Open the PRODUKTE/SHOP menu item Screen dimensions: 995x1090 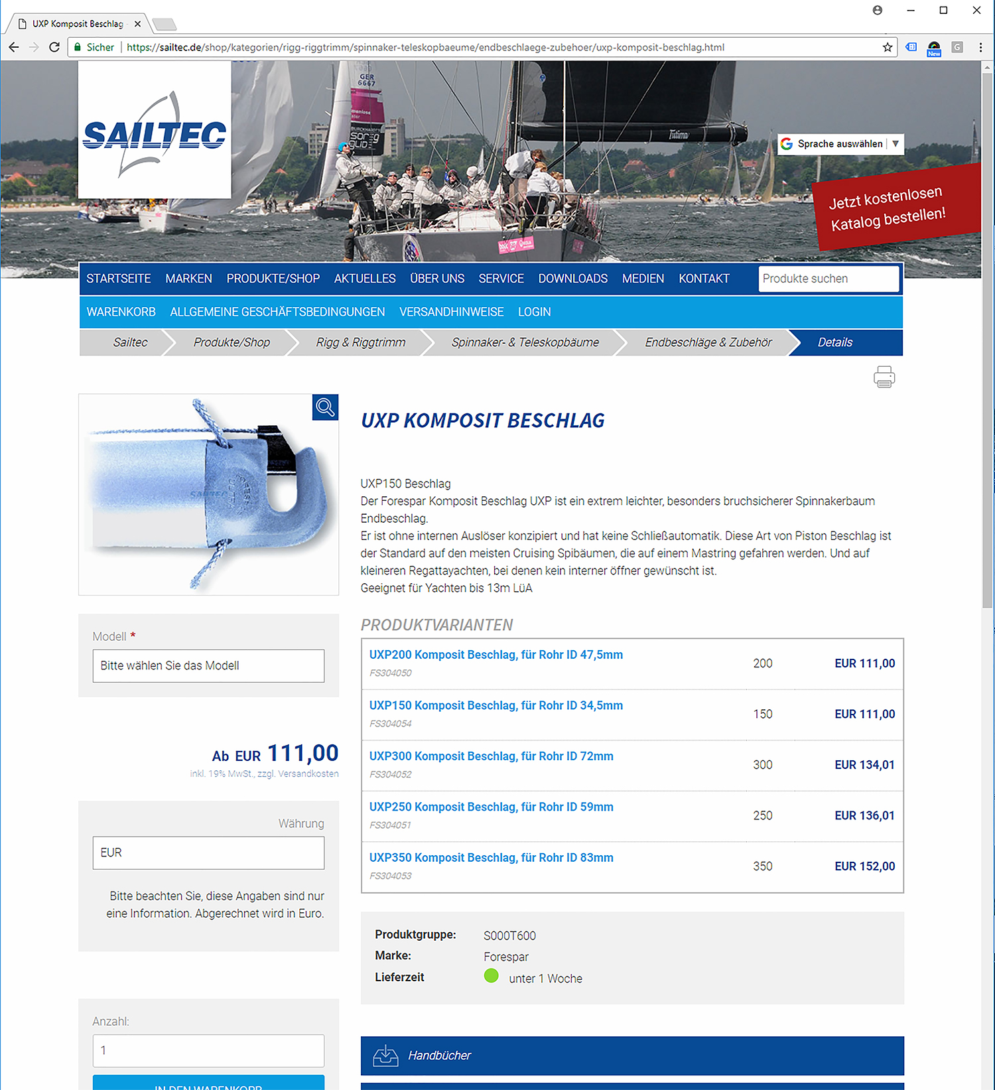pyautogui.click(x=273, y=279)
